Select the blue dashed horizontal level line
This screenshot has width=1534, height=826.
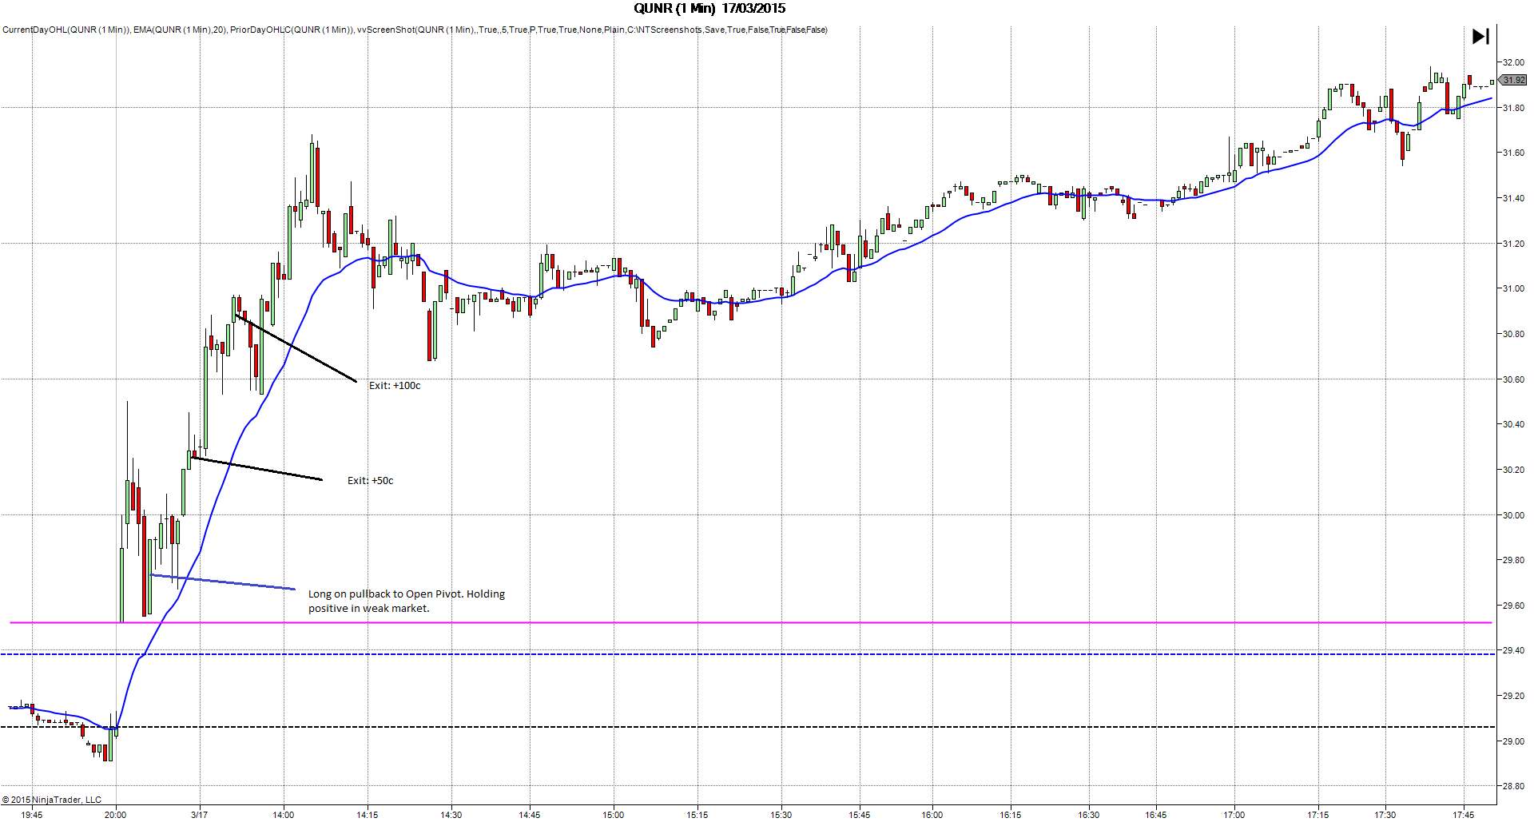(748, 654)
